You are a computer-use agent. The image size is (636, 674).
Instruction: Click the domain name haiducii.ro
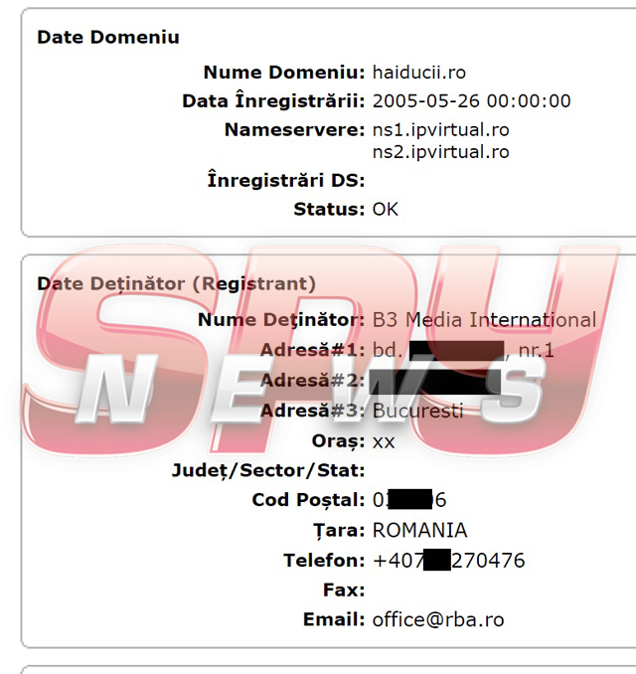tap(418, 73)
